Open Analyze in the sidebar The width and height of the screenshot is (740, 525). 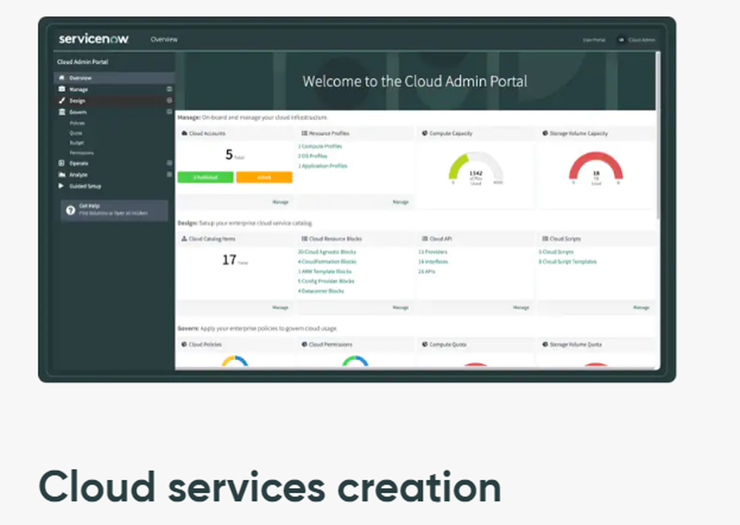point(78,175)
